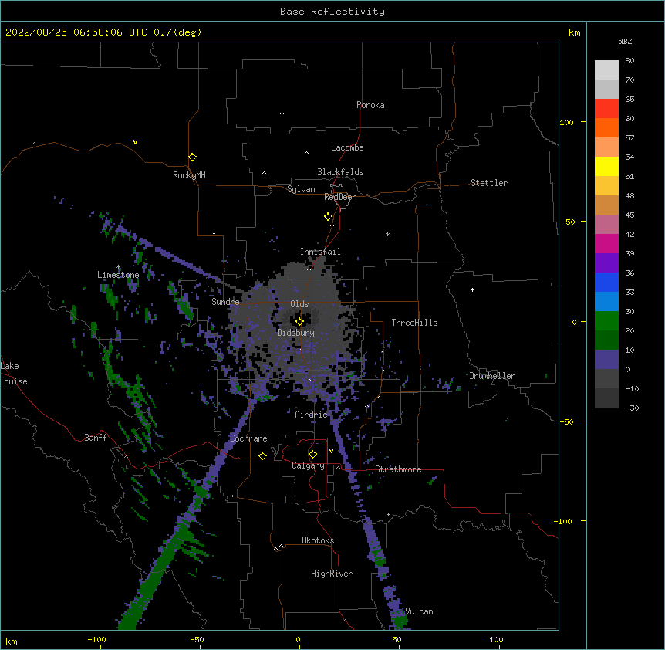Click the Base_Reflectivity title
The width and height of the screenshot is (665, 650).
pyautogui.click(x=332, y=12)
